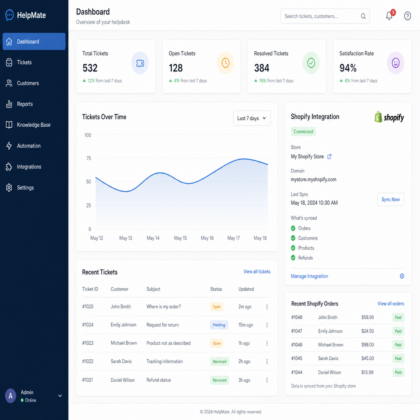420x420 pixels.
Task: Click the Ticket ID column header
Action: point(90,289)
